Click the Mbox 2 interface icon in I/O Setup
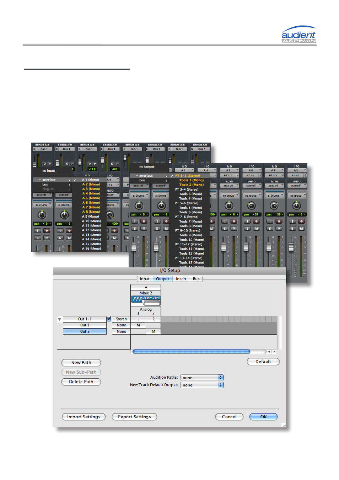 point(146,300)
